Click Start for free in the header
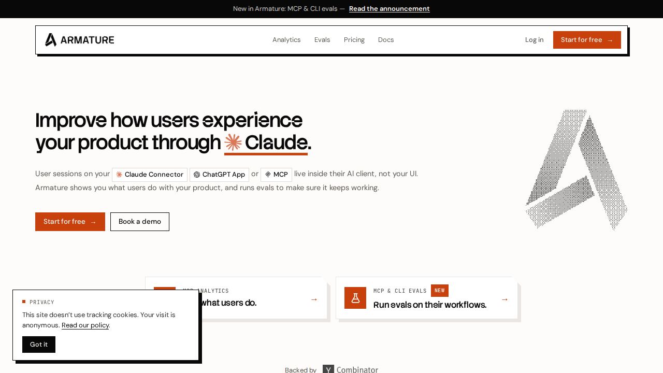Viewport: 663px width, 373px height. pyautogui.click(x=587, y=40)
